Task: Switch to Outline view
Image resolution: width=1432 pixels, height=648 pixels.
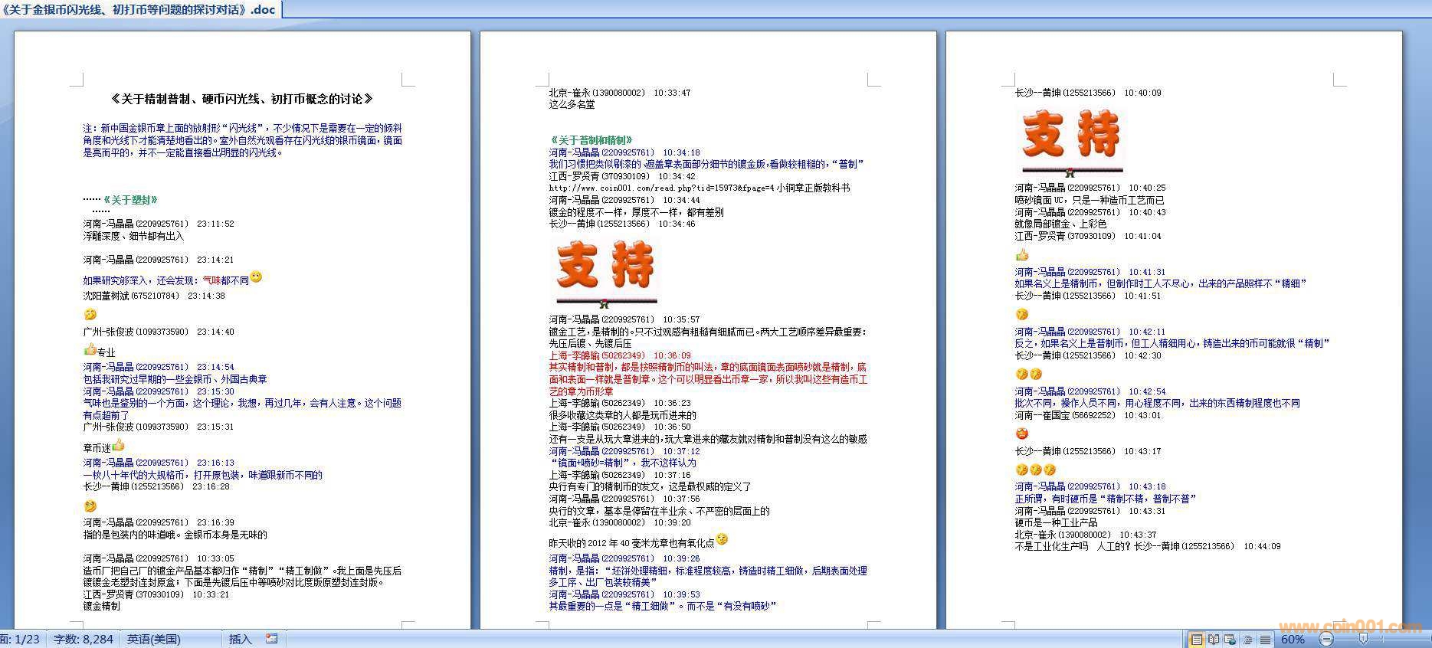Action: coord(1248,640)
